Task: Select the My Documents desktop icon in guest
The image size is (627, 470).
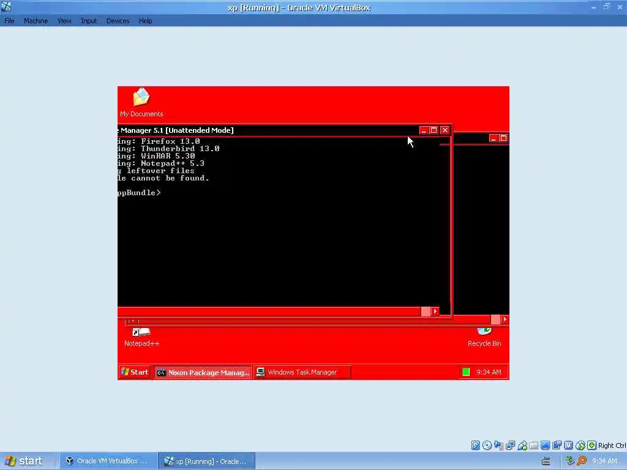Action: click(x=141, y=103)
